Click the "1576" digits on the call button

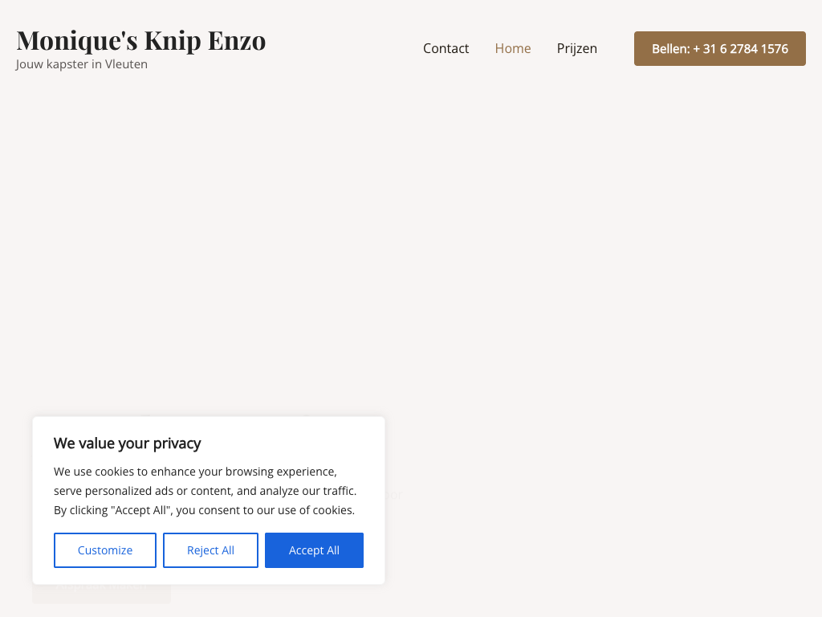774,49
